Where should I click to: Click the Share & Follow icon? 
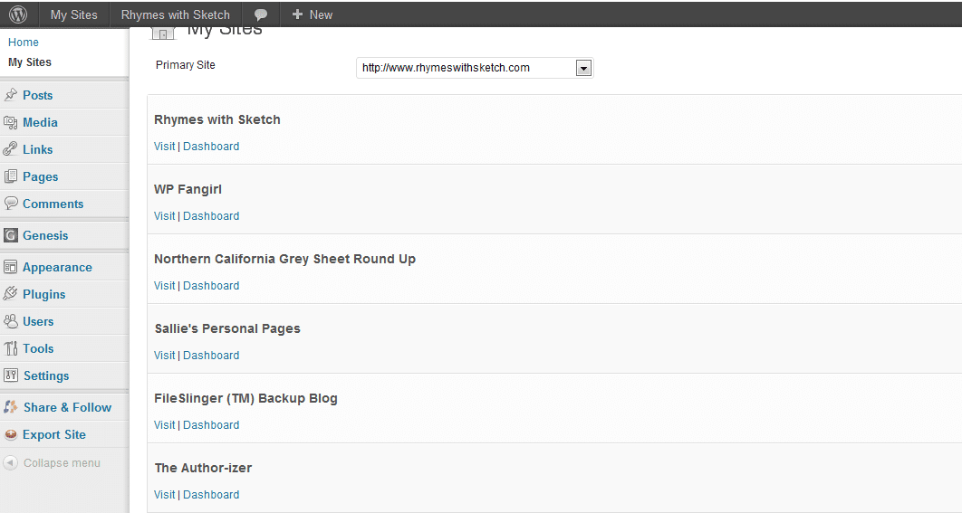click(11, 407)
